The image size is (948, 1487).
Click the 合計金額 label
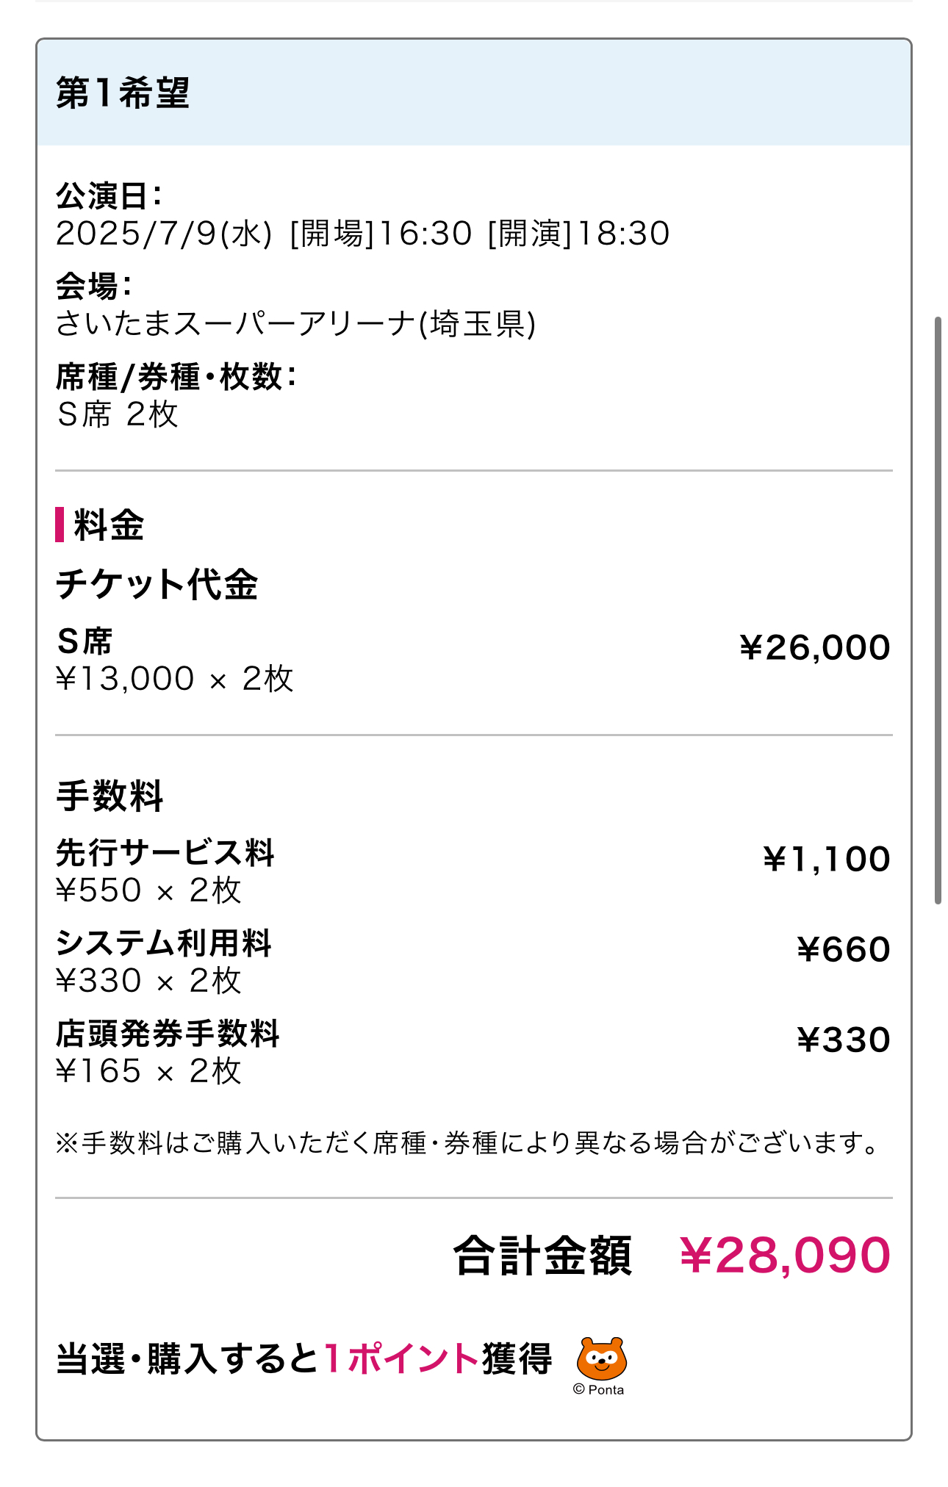[542, 1256]
